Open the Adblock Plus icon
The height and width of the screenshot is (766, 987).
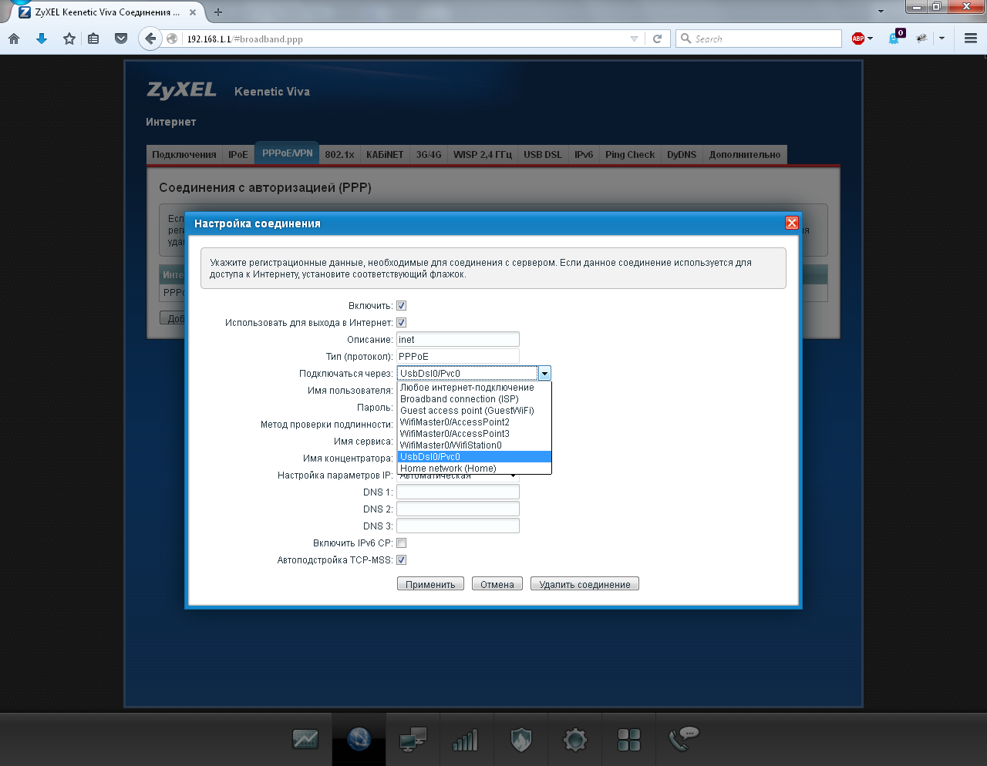pyautogui.click(x=858, y=39)
